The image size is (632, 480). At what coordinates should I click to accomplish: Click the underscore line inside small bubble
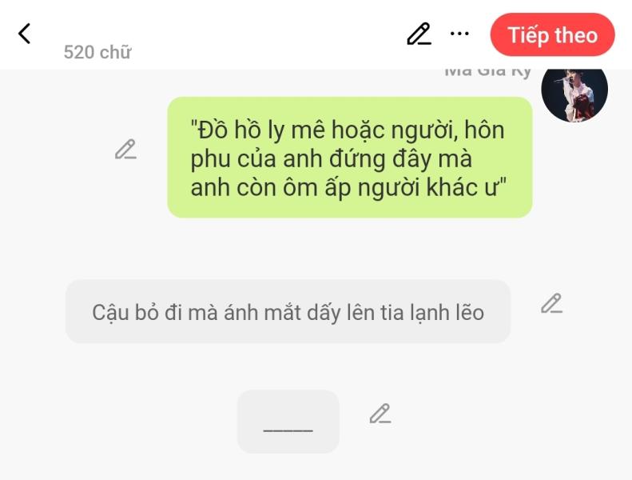tap(288, 430)
